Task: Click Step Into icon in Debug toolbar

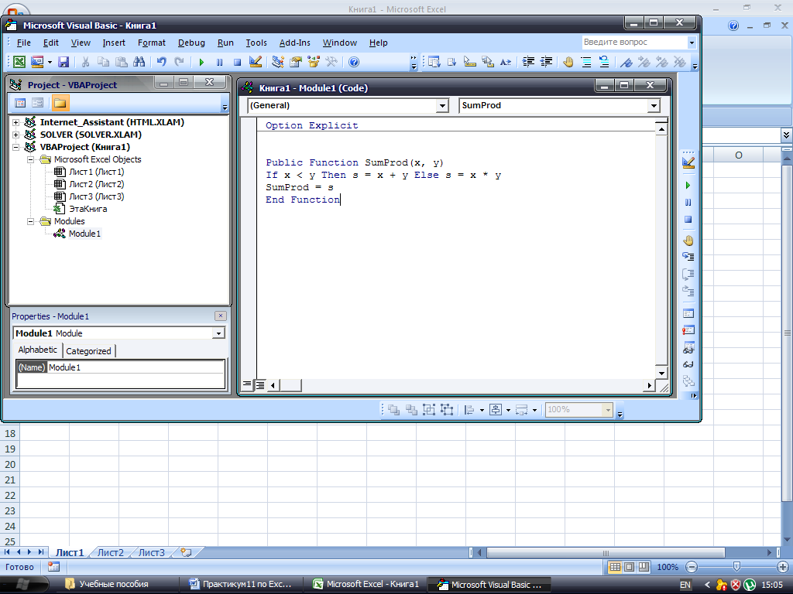Action: [688, 257]
